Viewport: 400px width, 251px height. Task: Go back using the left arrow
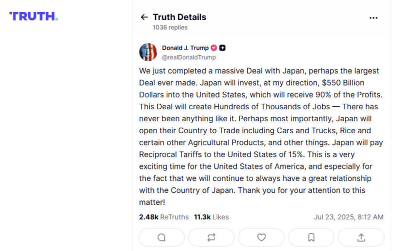[x=144, y=17]
